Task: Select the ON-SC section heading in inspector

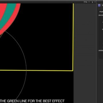Action: (x=101, y=15)
